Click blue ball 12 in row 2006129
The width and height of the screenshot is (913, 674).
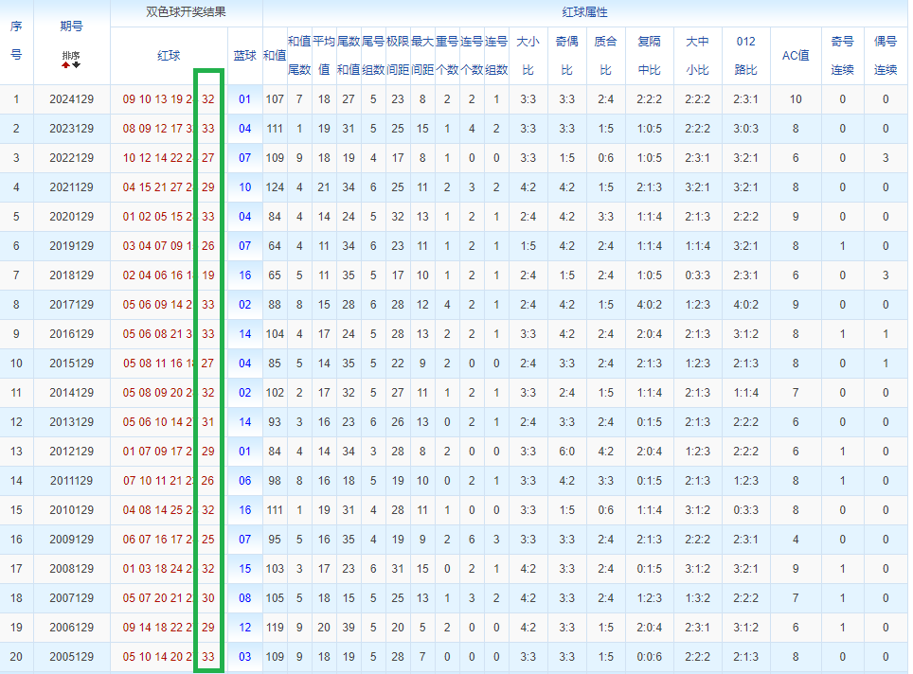pyautogui.click(x=244, y=628)
